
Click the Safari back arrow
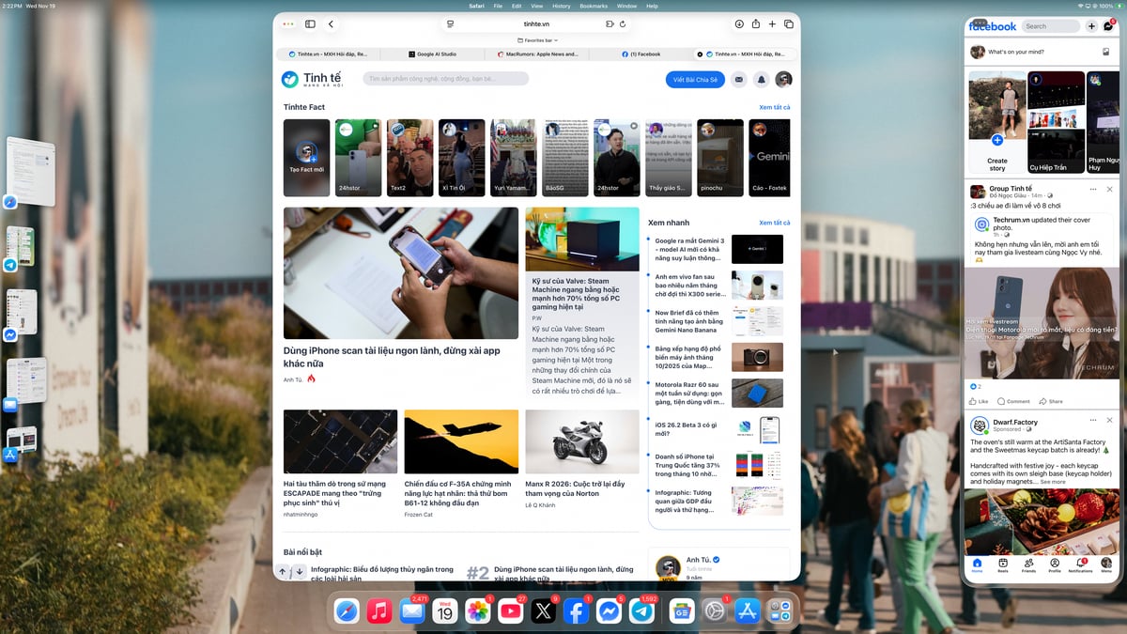coord(332,24)
